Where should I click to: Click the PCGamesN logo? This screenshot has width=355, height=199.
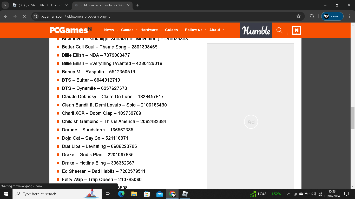pos(71,30)
